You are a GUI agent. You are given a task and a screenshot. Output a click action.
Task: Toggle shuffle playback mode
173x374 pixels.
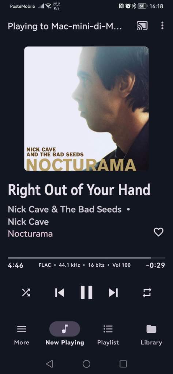(x=26, y=293)
